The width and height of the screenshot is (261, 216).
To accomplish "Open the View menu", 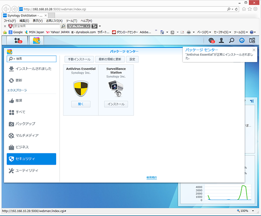I will [37, 20].
